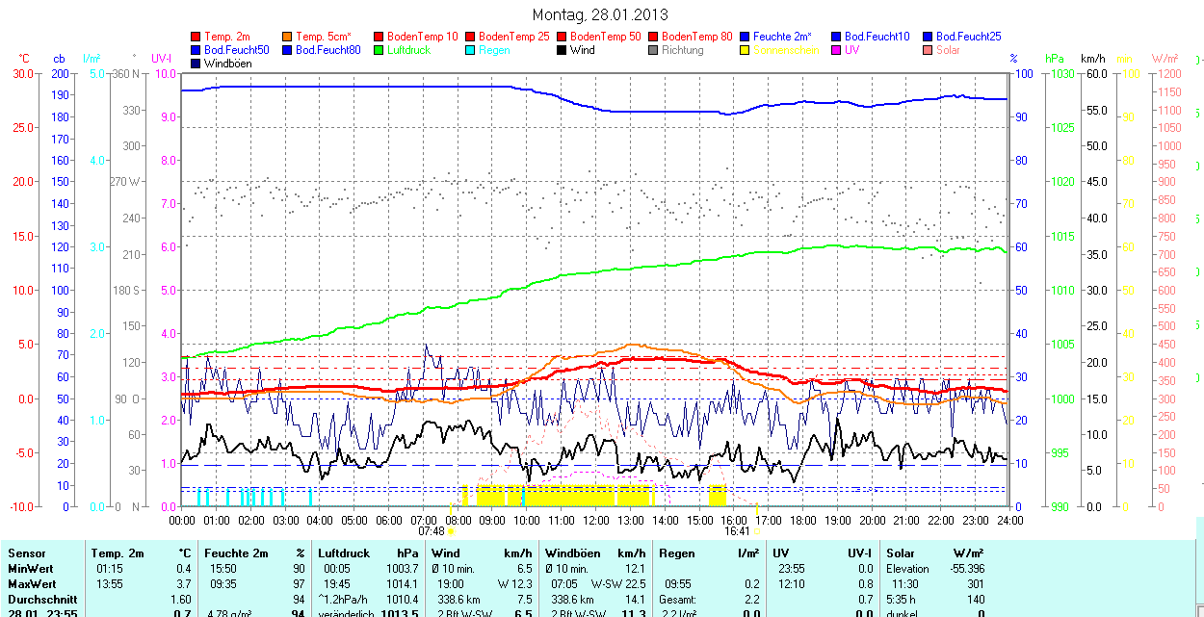Screen dimensions: 1204x617
Task: Click the 12:00 mark on time axis
Action: [595, 520]
